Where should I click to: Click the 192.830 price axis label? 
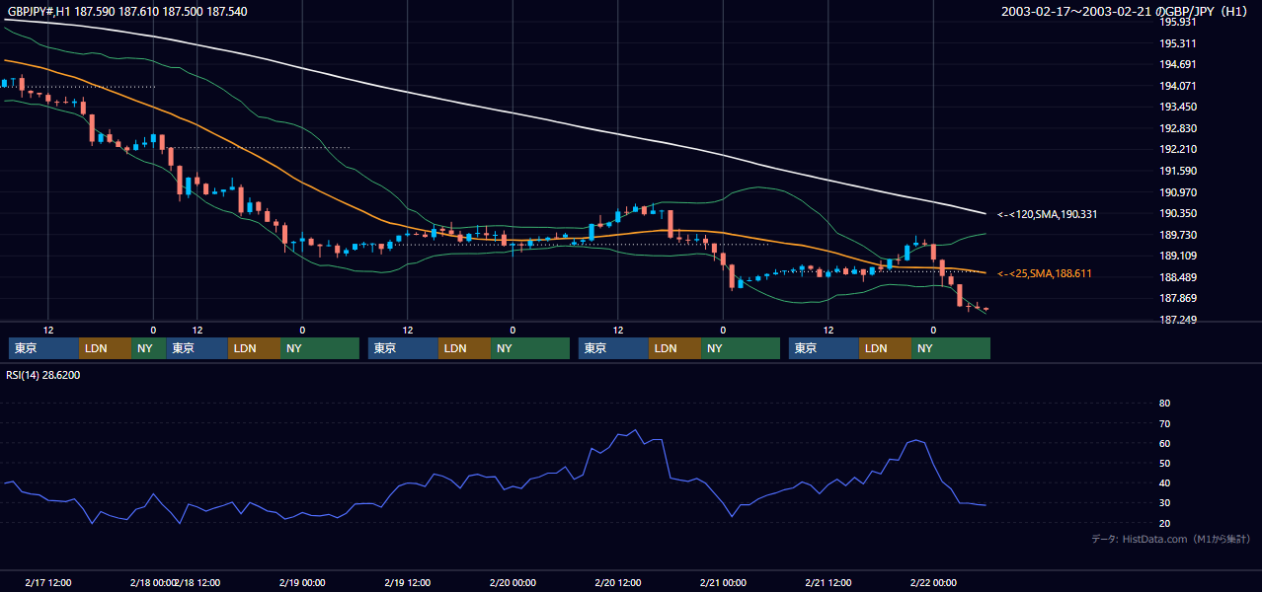(x=1177, y=128)
